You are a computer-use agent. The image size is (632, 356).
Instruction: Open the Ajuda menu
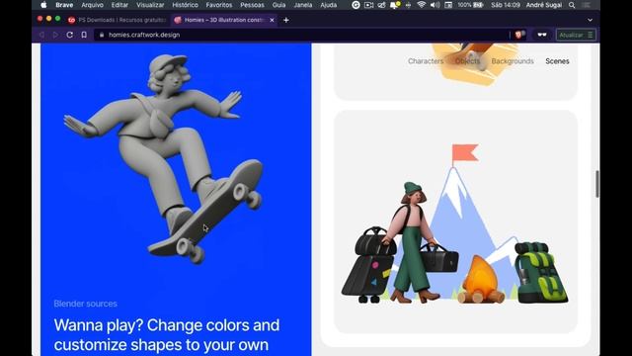(329, 5)
